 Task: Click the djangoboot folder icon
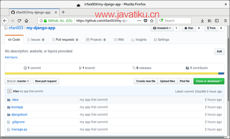coord(9,115)
